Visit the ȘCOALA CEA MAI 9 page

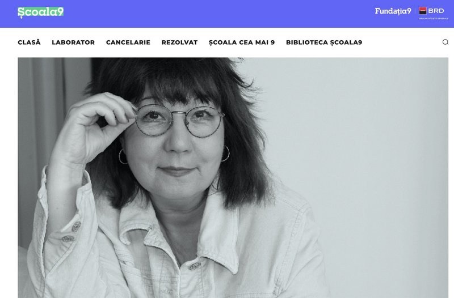(242, 42)
